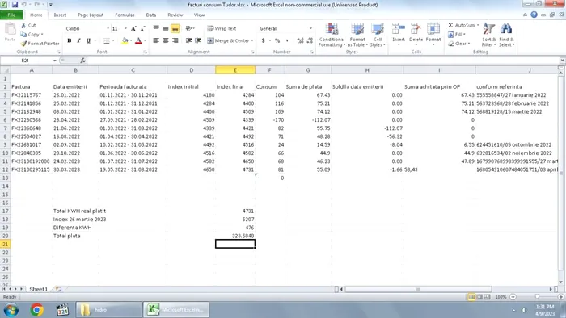Enable Wrap Text

222,28
